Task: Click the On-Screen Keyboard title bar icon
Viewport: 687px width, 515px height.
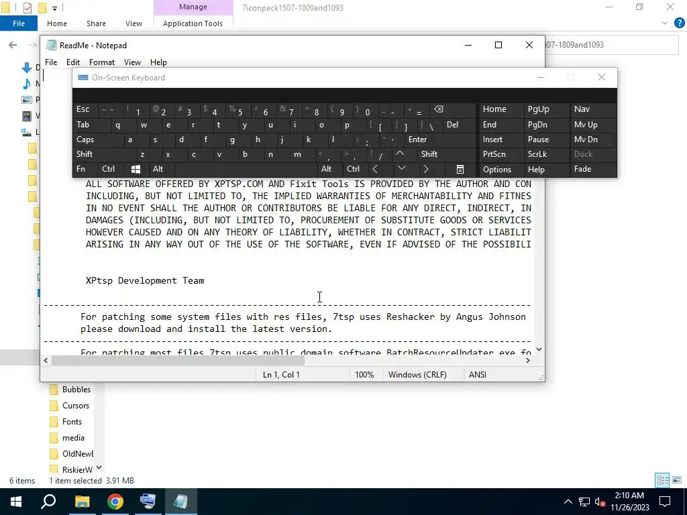Action: tap(83, 78)
